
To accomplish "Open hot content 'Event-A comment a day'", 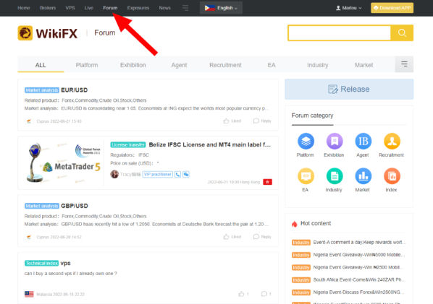I will click(x=359, y=243).
